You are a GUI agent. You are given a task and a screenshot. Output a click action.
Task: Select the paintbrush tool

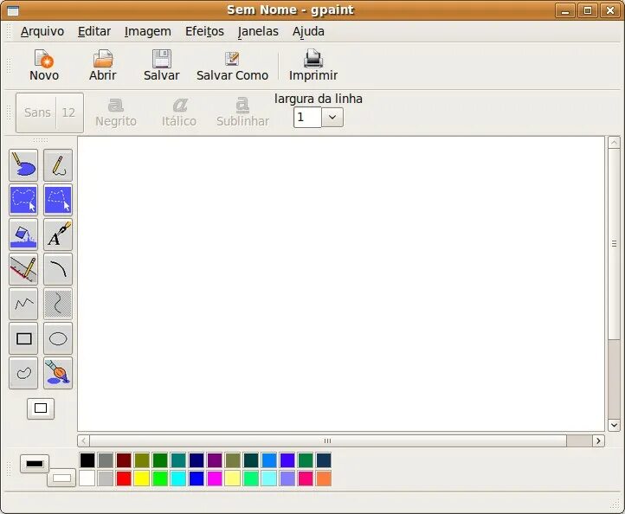click(58, 373)
